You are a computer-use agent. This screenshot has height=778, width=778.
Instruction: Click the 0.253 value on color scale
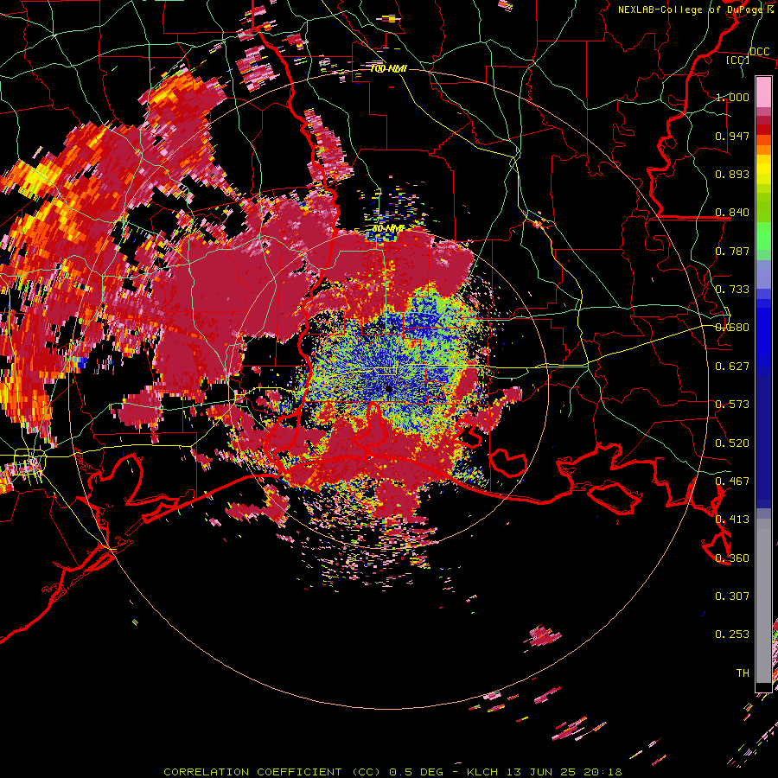tap(732, 635)
